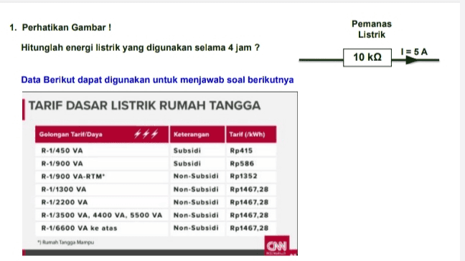Image resolution: width=465 pixels, height=261 pixels.
Task: Click 'Rp1467,28' in the R-1/3500 VA row
Action: point(249,215)
